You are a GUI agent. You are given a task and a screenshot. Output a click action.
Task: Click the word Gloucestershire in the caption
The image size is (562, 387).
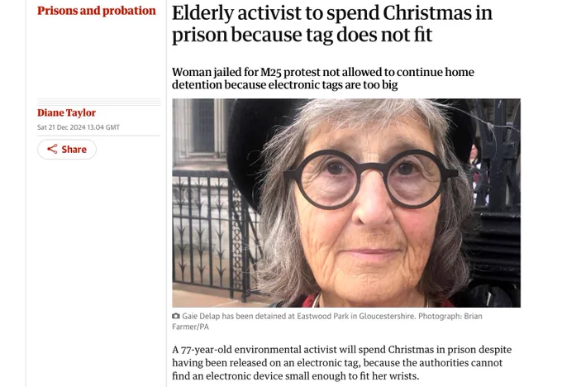point(387,316)
